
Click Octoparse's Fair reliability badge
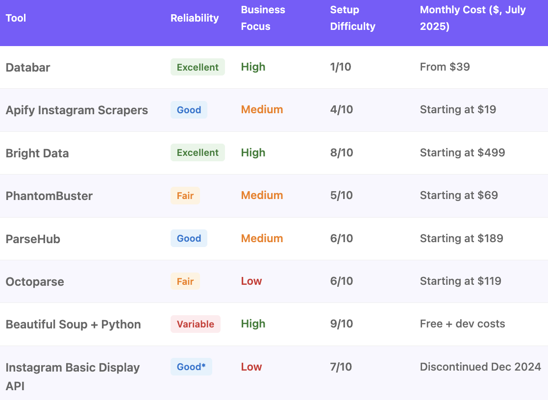click(185, 281)
